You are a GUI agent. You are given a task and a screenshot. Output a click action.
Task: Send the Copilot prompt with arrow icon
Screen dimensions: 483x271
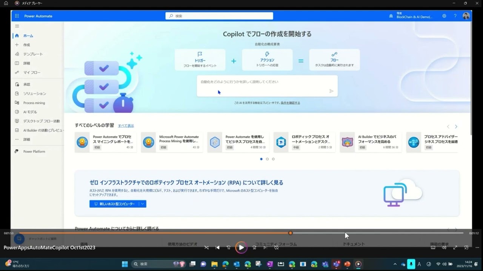click(x=331, y=91)
